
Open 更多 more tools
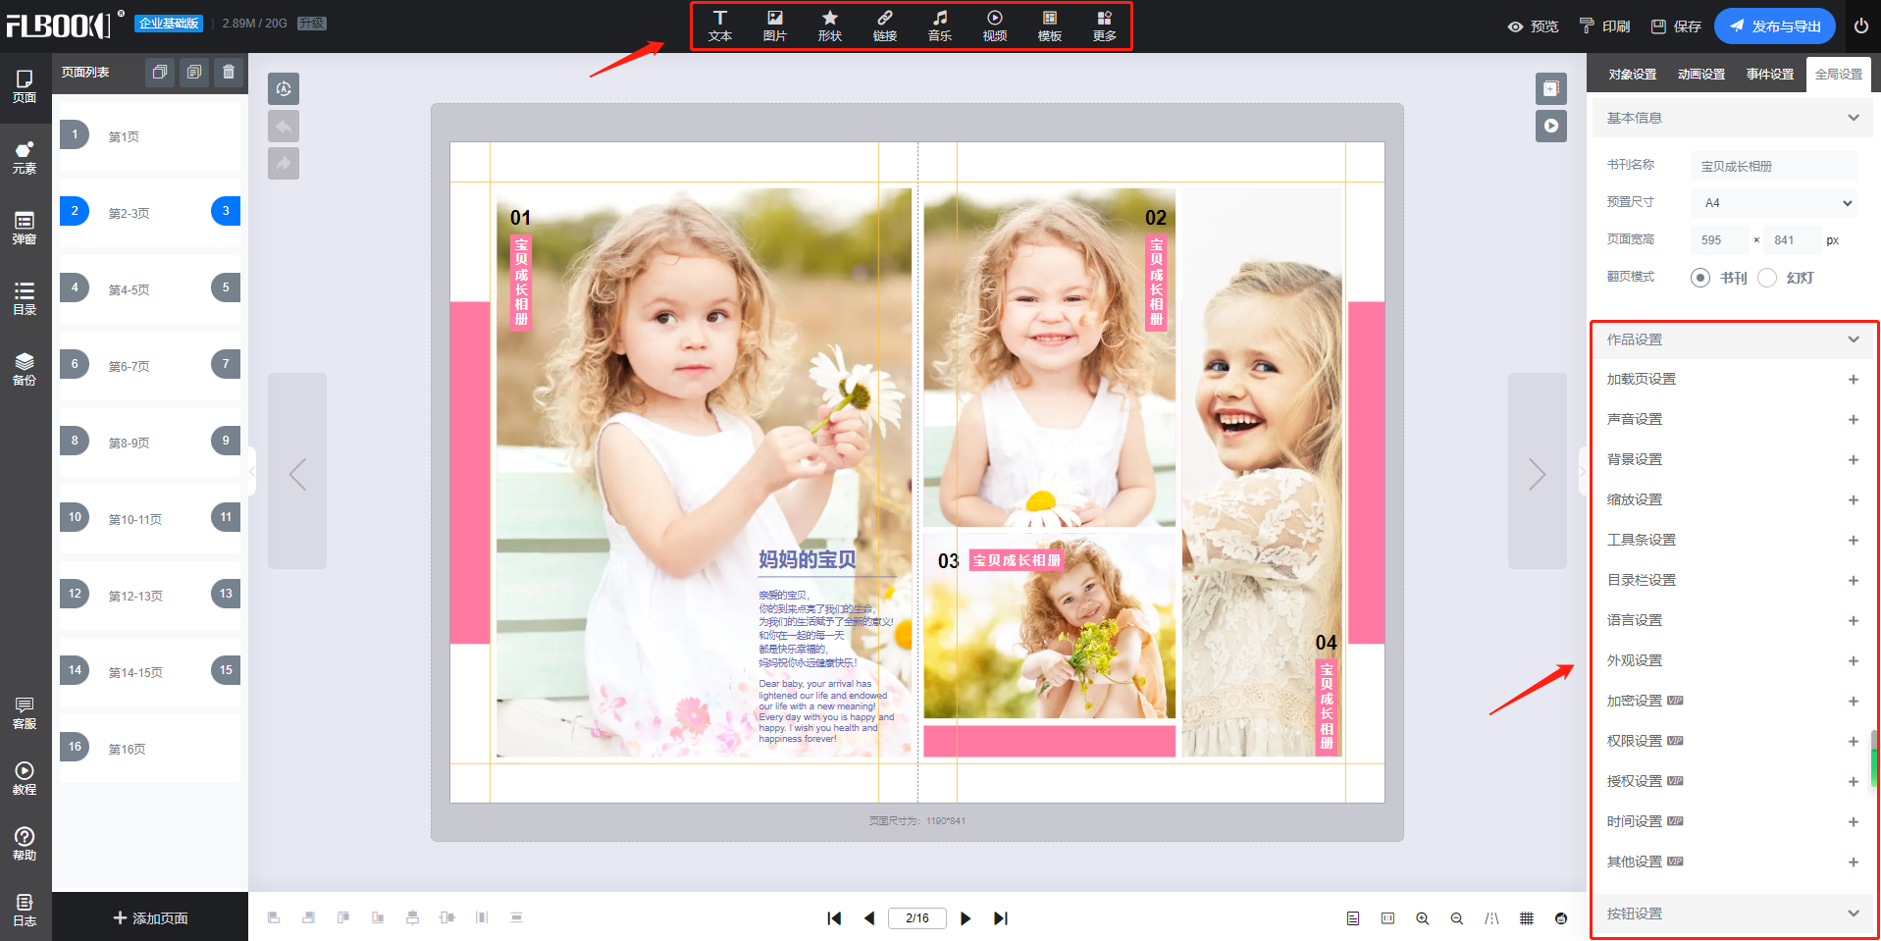click(1105, 26)
